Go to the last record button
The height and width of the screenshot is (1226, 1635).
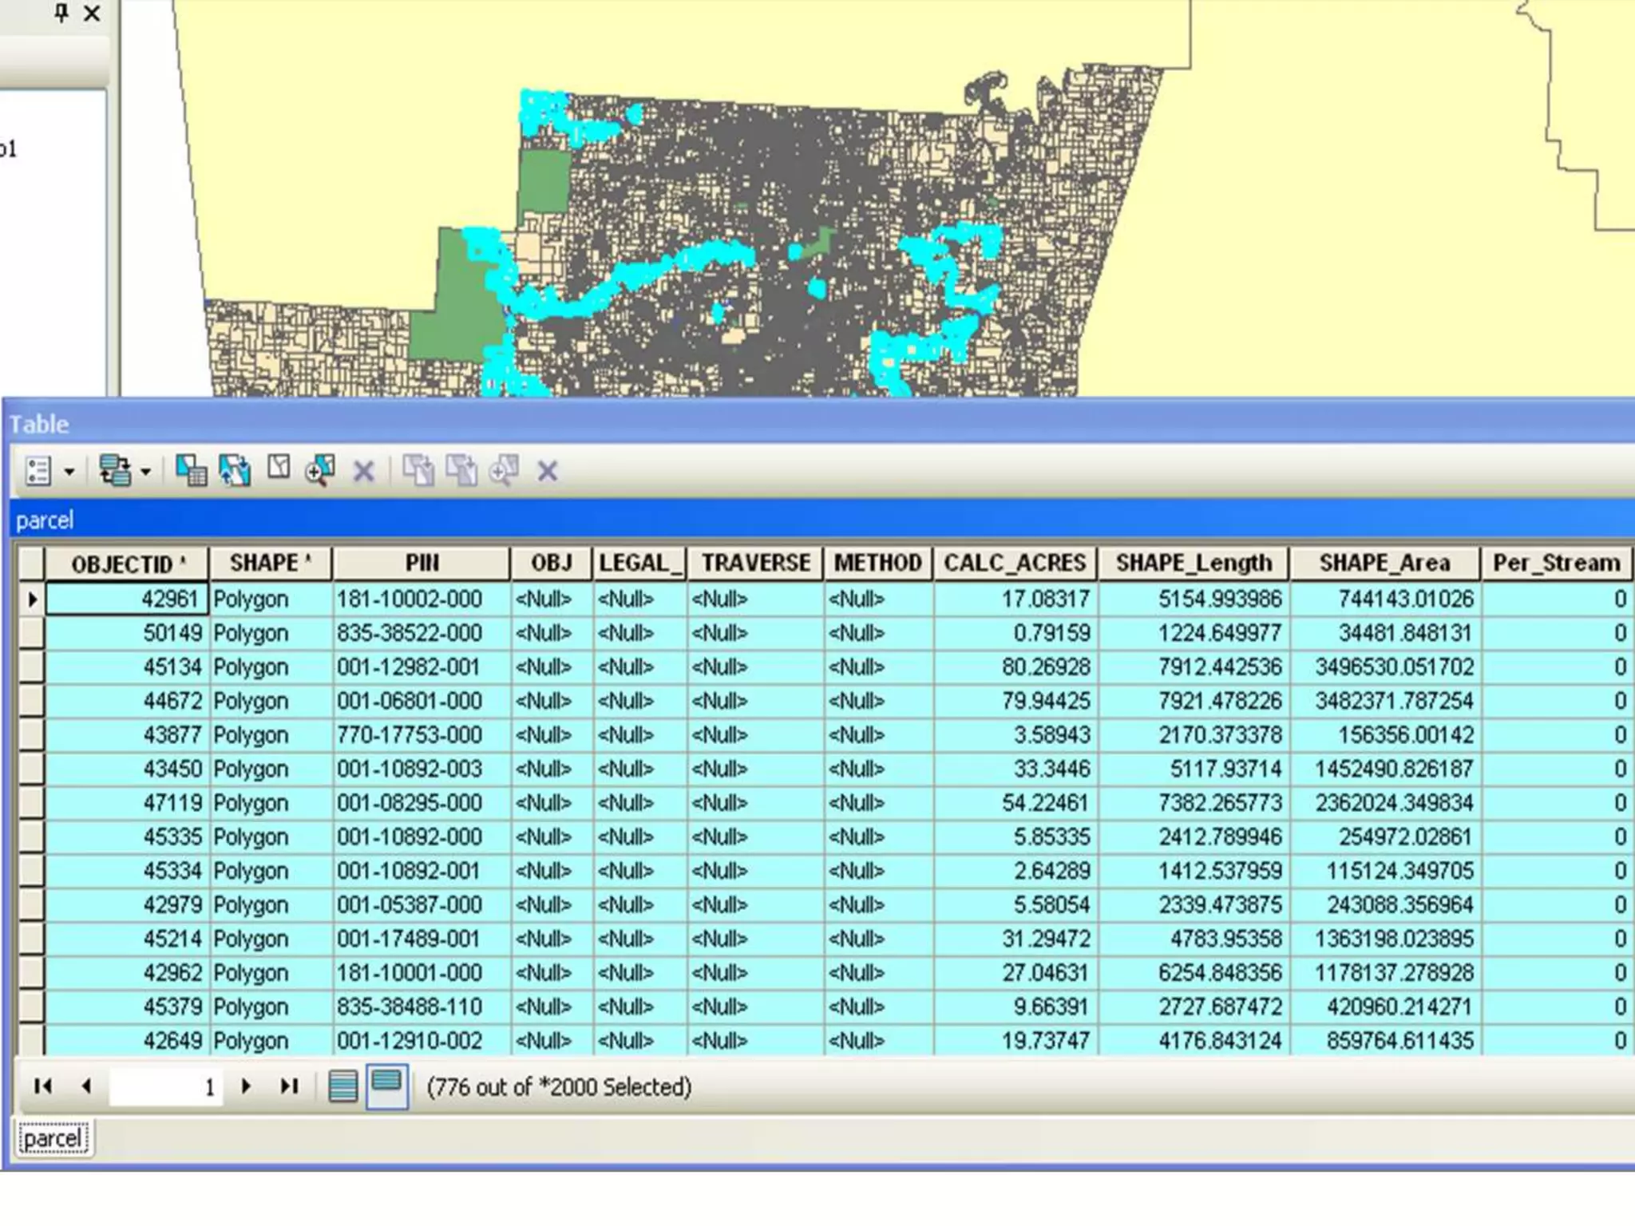pyautogui.click(x=289, y=1086)
